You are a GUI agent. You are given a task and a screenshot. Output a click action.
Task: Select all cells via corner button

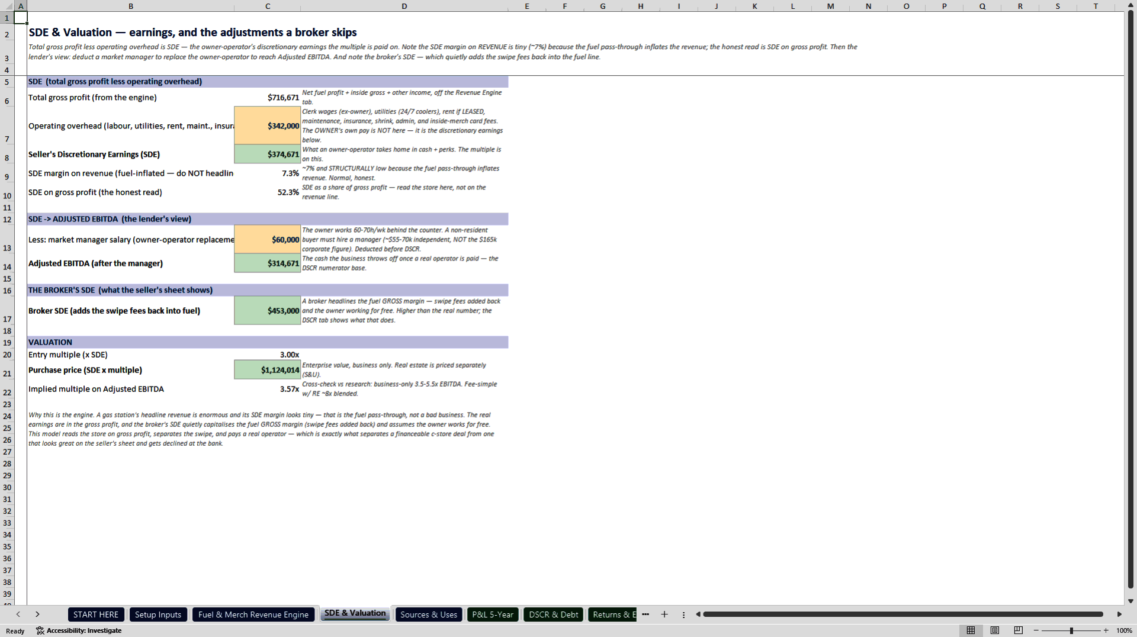(x=7, y=6)
